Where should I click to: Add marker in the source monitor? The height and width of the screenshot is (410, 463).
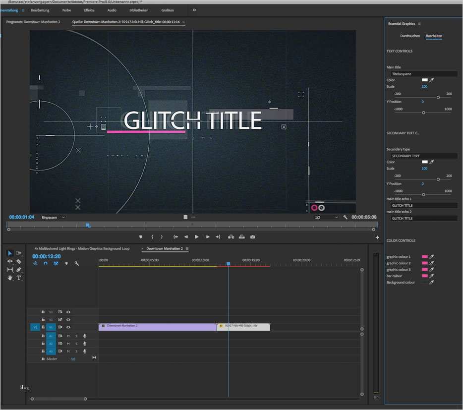[x=141, y=237]
